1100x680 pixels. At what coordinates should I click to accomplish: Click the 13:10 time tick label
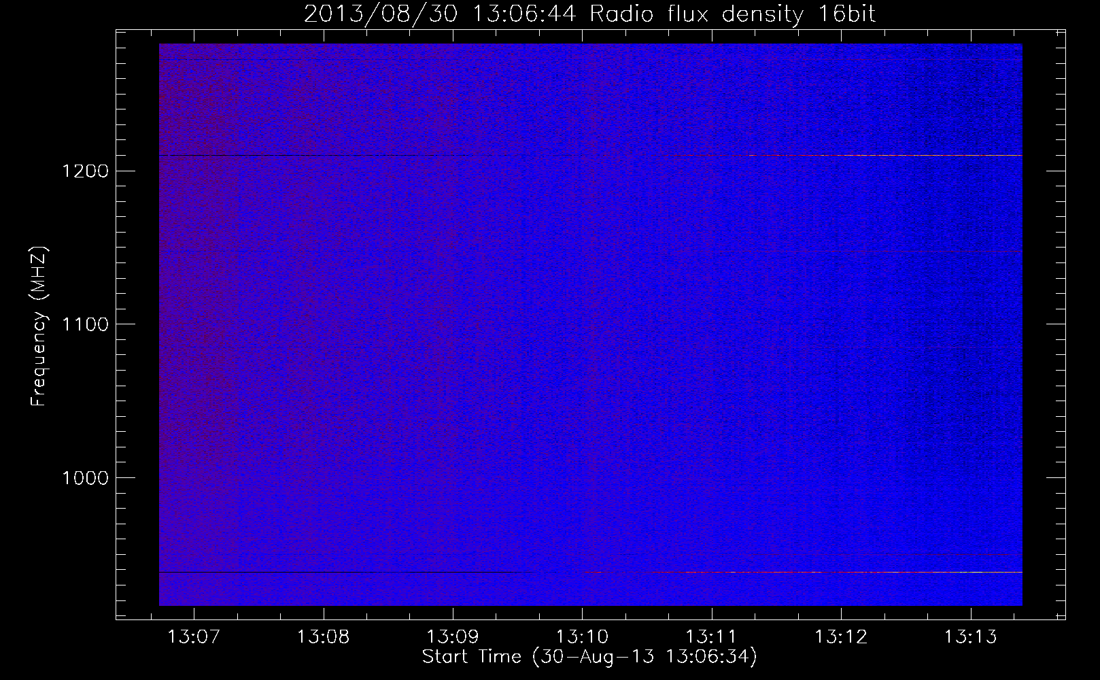[x=583, y=637]
